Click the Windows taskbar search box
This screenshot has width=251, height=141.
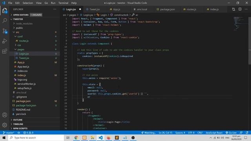click(36, 137)
